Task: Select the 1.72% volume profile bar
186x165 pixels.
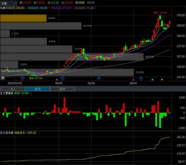Action: pyautogui.click(x=5, y=34)
